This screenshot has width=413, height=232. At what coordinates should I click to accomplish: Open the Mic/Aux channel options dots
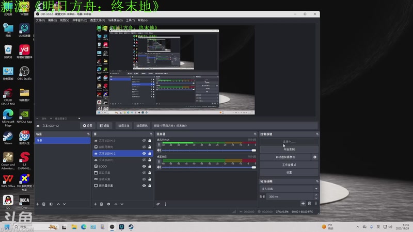pyautogui.click(x=159, y=144)
